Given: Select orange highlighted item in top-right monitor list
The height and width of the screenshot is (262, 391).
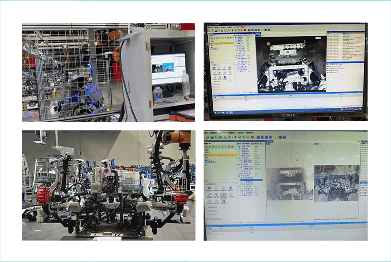Looking at the screenshot, I should [x=220, y=43].
